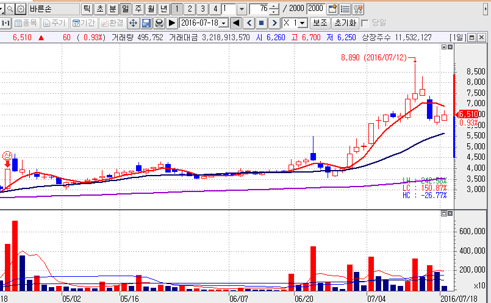Adjust the candle count spinner arrows

click(274, 9)
